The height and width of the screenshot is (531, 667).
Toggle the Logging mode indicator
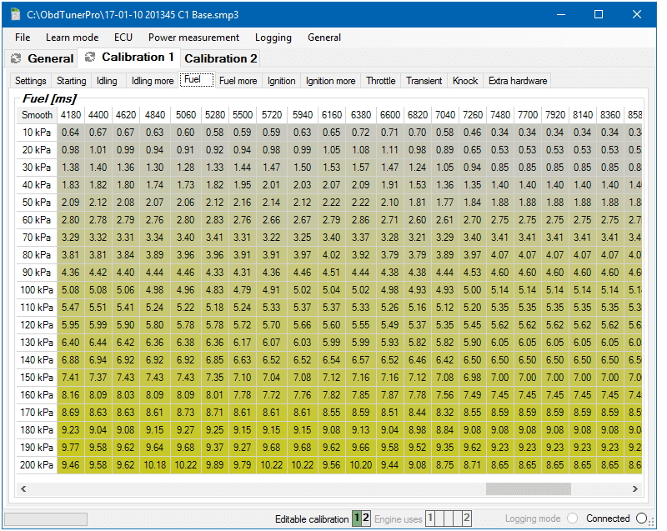click(x=573, y=518)
